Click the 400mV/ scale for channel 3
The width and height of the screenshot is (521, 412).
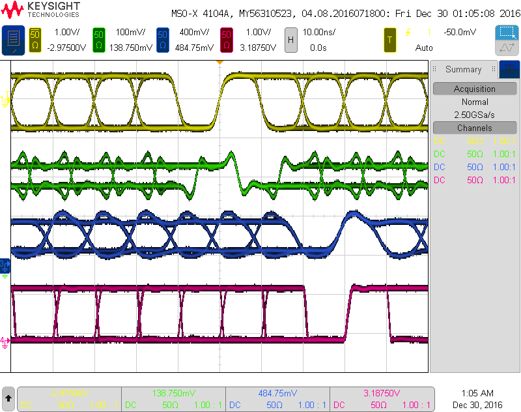194,32
